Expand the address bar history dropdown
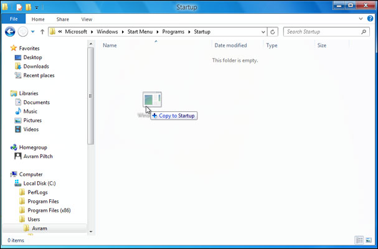This screenshot has width=378, height=249. 263,32
